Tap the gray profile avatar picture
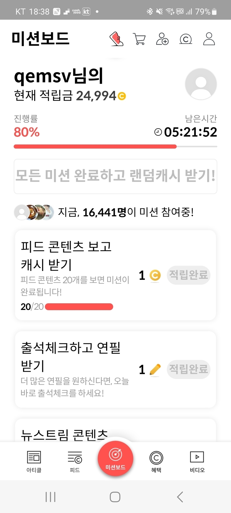231x513 pixels. click(x=201, y=84)
